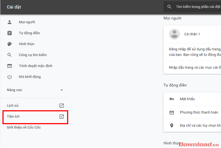Click the key icon beside Mật khẩu
221x148 pixels.
[x=171, y=99]
